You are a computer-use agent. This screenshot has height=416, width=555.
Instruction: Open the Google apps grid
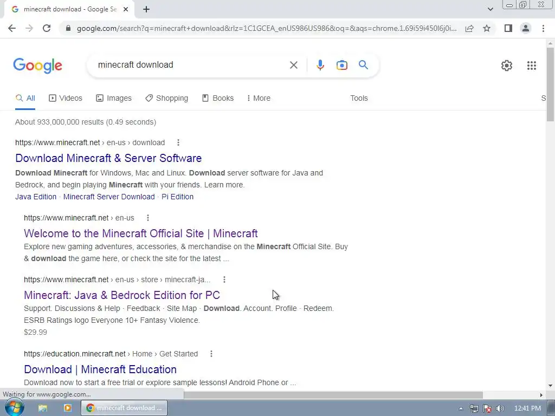pos(531,66)
